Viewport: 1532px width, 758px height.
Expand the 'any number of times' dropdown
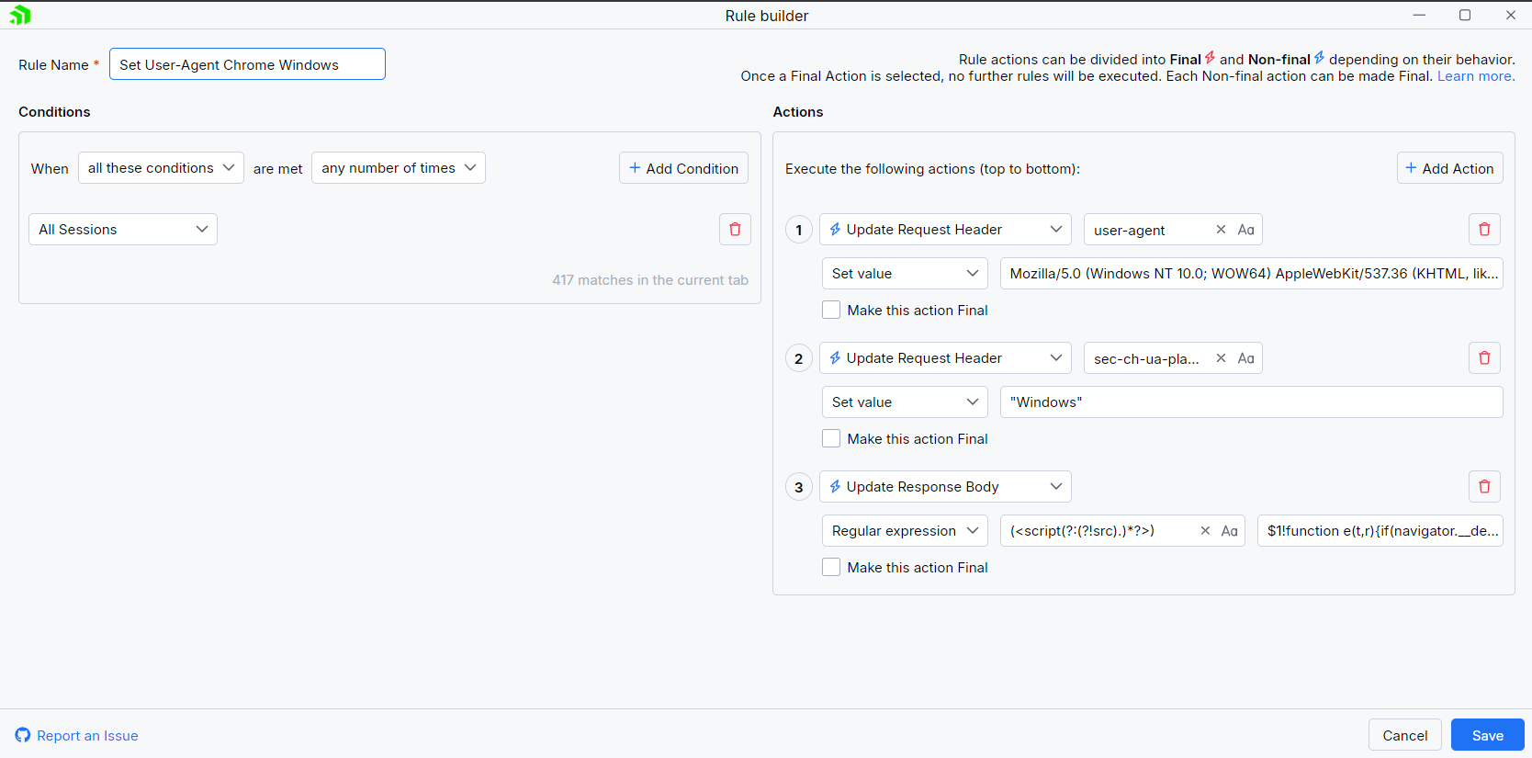pos(398,168)
